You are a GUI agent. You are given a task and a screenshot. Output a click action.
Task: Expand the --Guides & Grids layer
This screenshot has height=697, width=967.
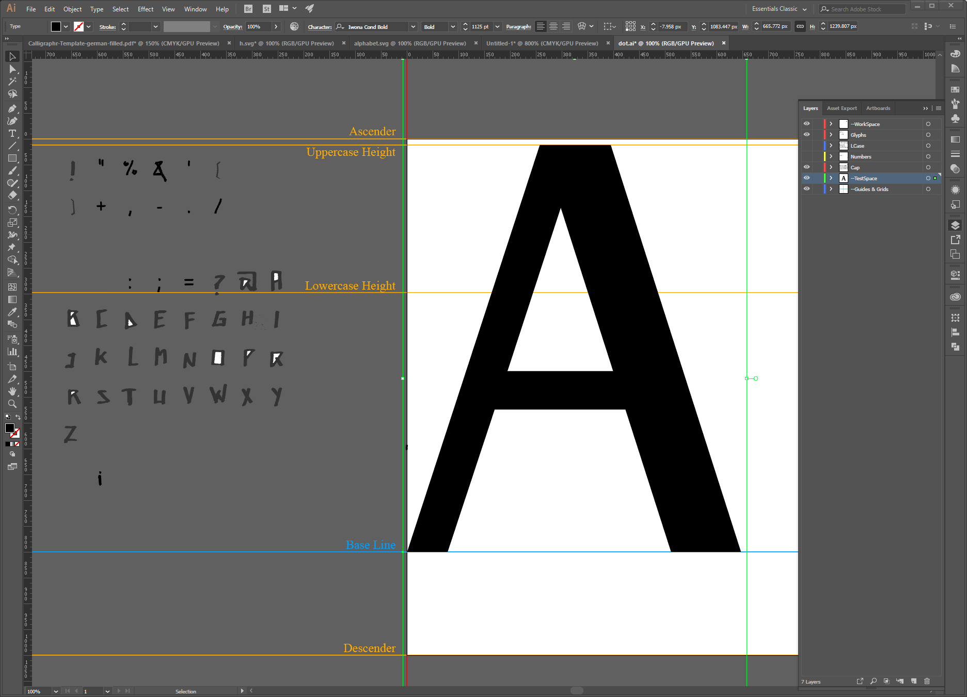(x=831, y=189)
